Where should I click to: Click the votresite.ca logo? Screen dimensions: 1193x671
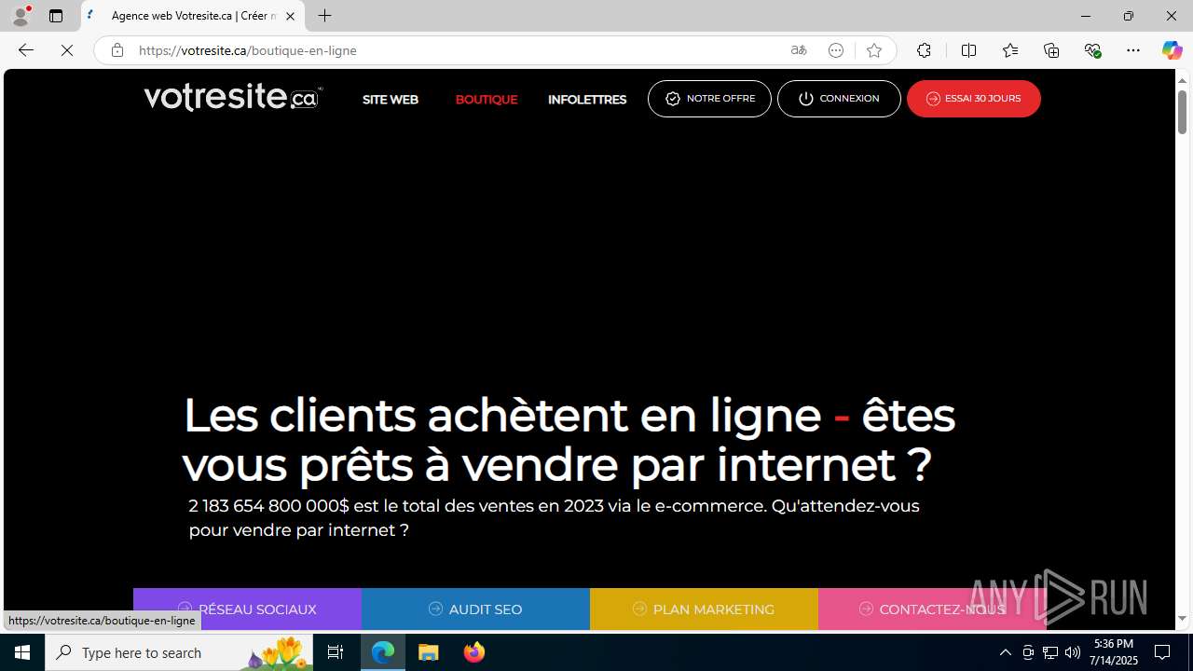click(233, 97)
